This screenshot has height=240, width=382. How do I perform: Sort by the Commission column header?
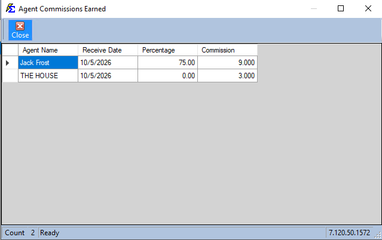pos(227,50)
